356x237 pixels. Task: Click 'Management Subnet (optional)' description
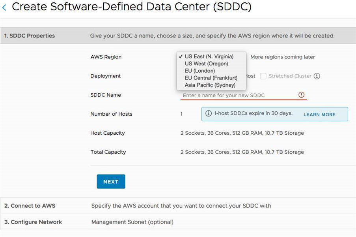[x=132, y=222]
